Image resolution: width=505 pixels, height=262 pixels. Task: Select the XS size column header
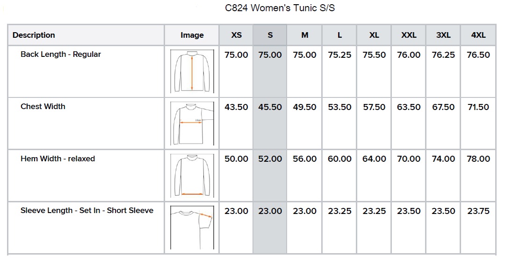[237, 35]
